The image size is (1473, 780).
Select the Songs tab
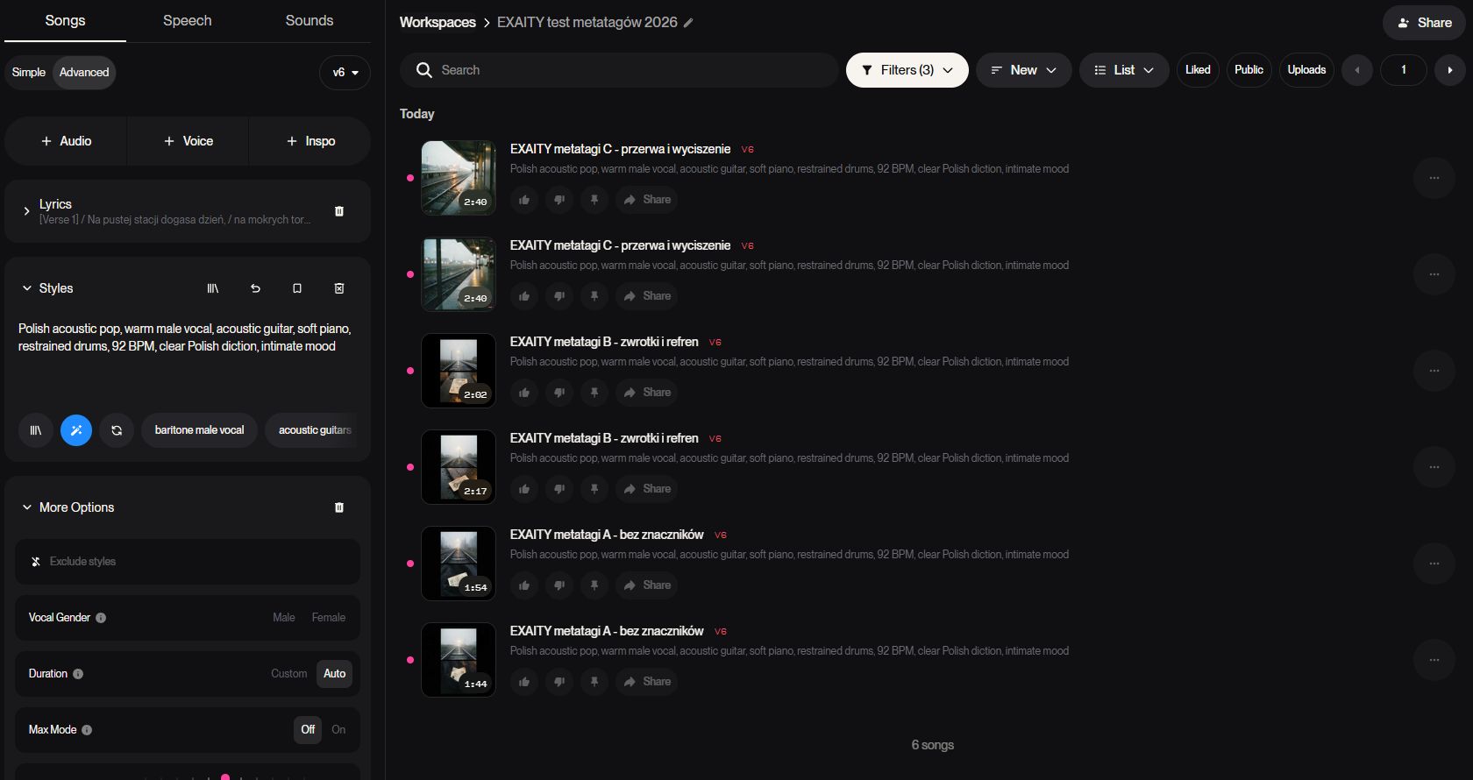click(66, 21)
